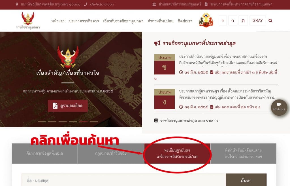Open the royal emblem badge in header
The height and width of the screenshot is (186, 290).
206,20
